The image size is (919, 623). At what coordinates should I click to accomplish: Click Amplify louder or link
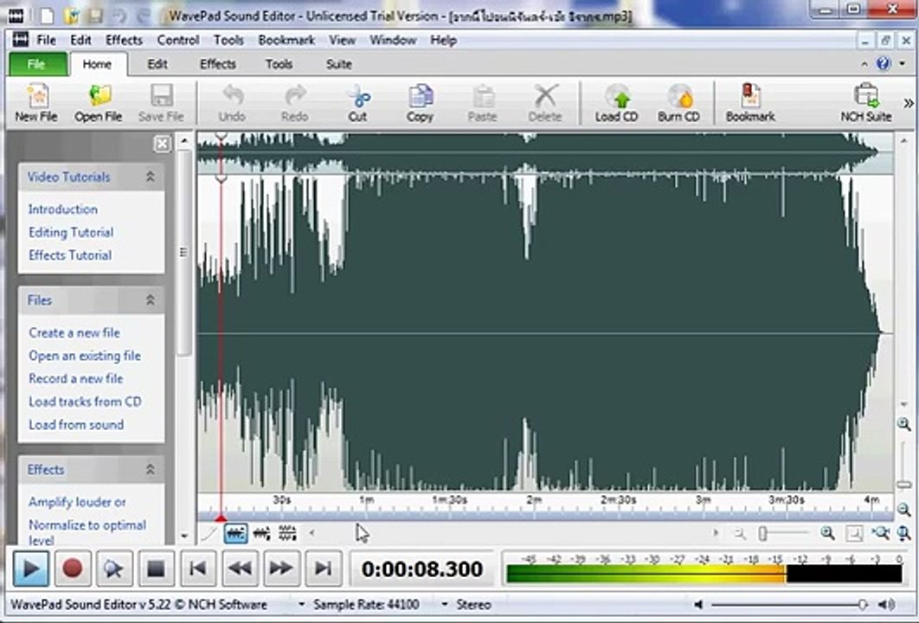pos(77,502)
